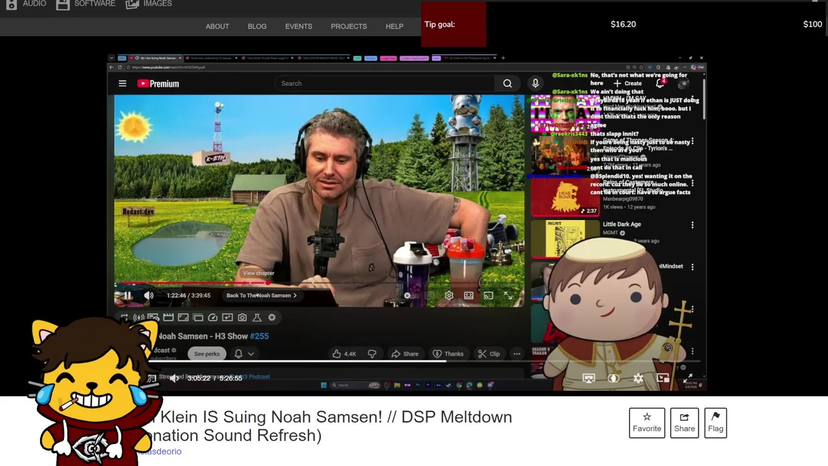Click the Thanks button
Viewport: 828px width, 466px height.
[x=448, y=354]
